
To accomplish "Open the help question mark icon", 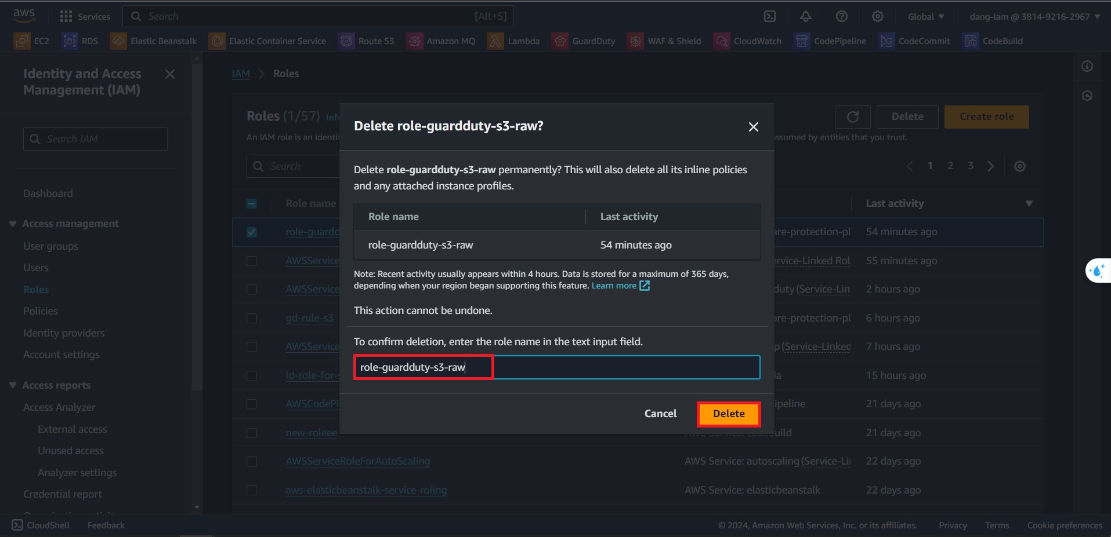I will [x=841, y=16].
